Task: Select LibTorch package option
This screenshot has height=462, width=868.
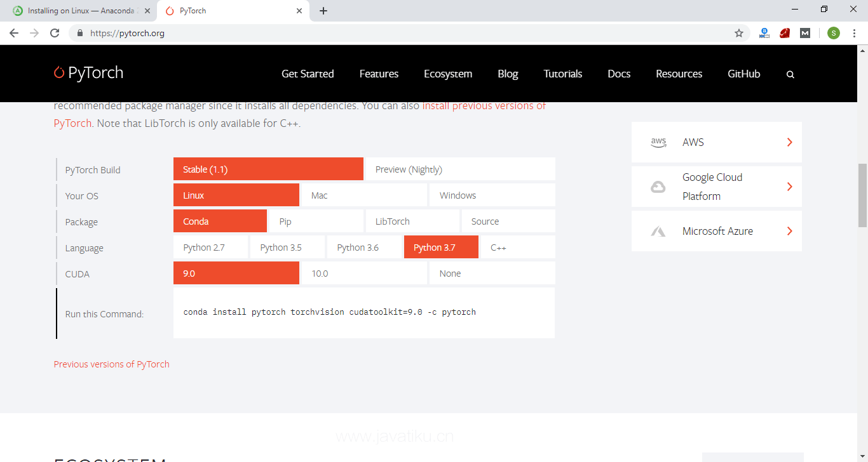Action: [x=412, y=221]
